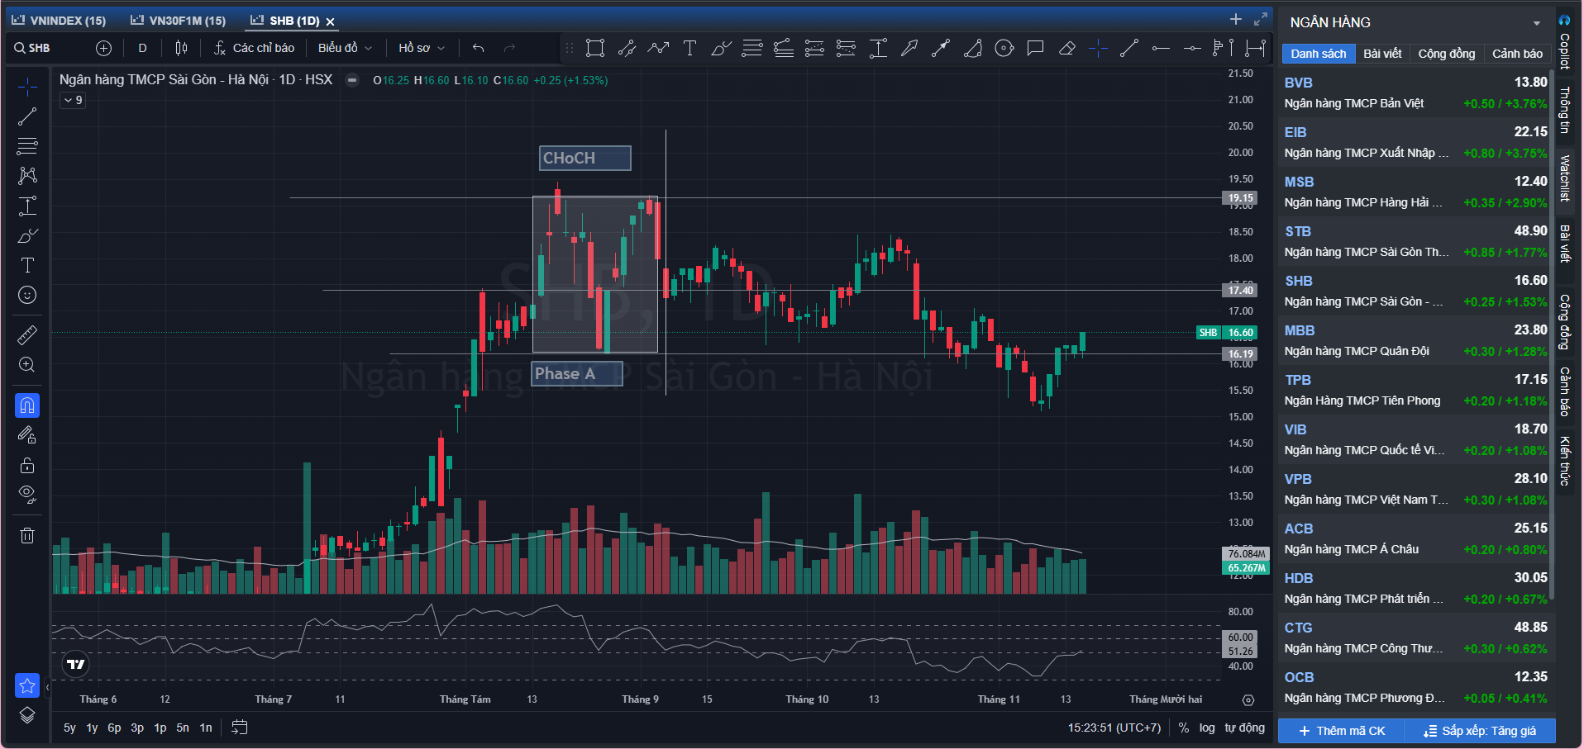Select the 'CHoCH' text label on chart
1584x749 pixels.
(x=585, y=158)
